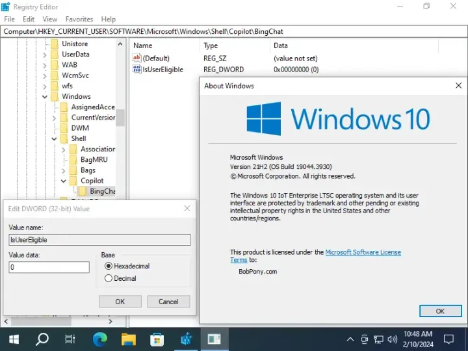Screen dimensions: 468x351
Task: Collapse the Copilot registry key
Action: point(64,181)
